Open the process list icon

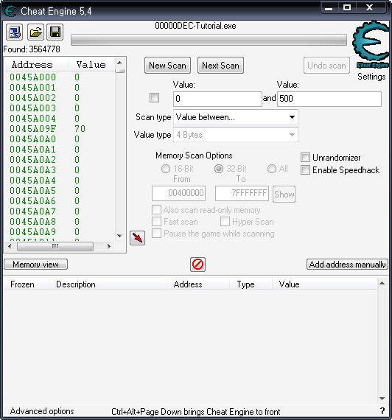pyautogui.click(x=14, y=32)
